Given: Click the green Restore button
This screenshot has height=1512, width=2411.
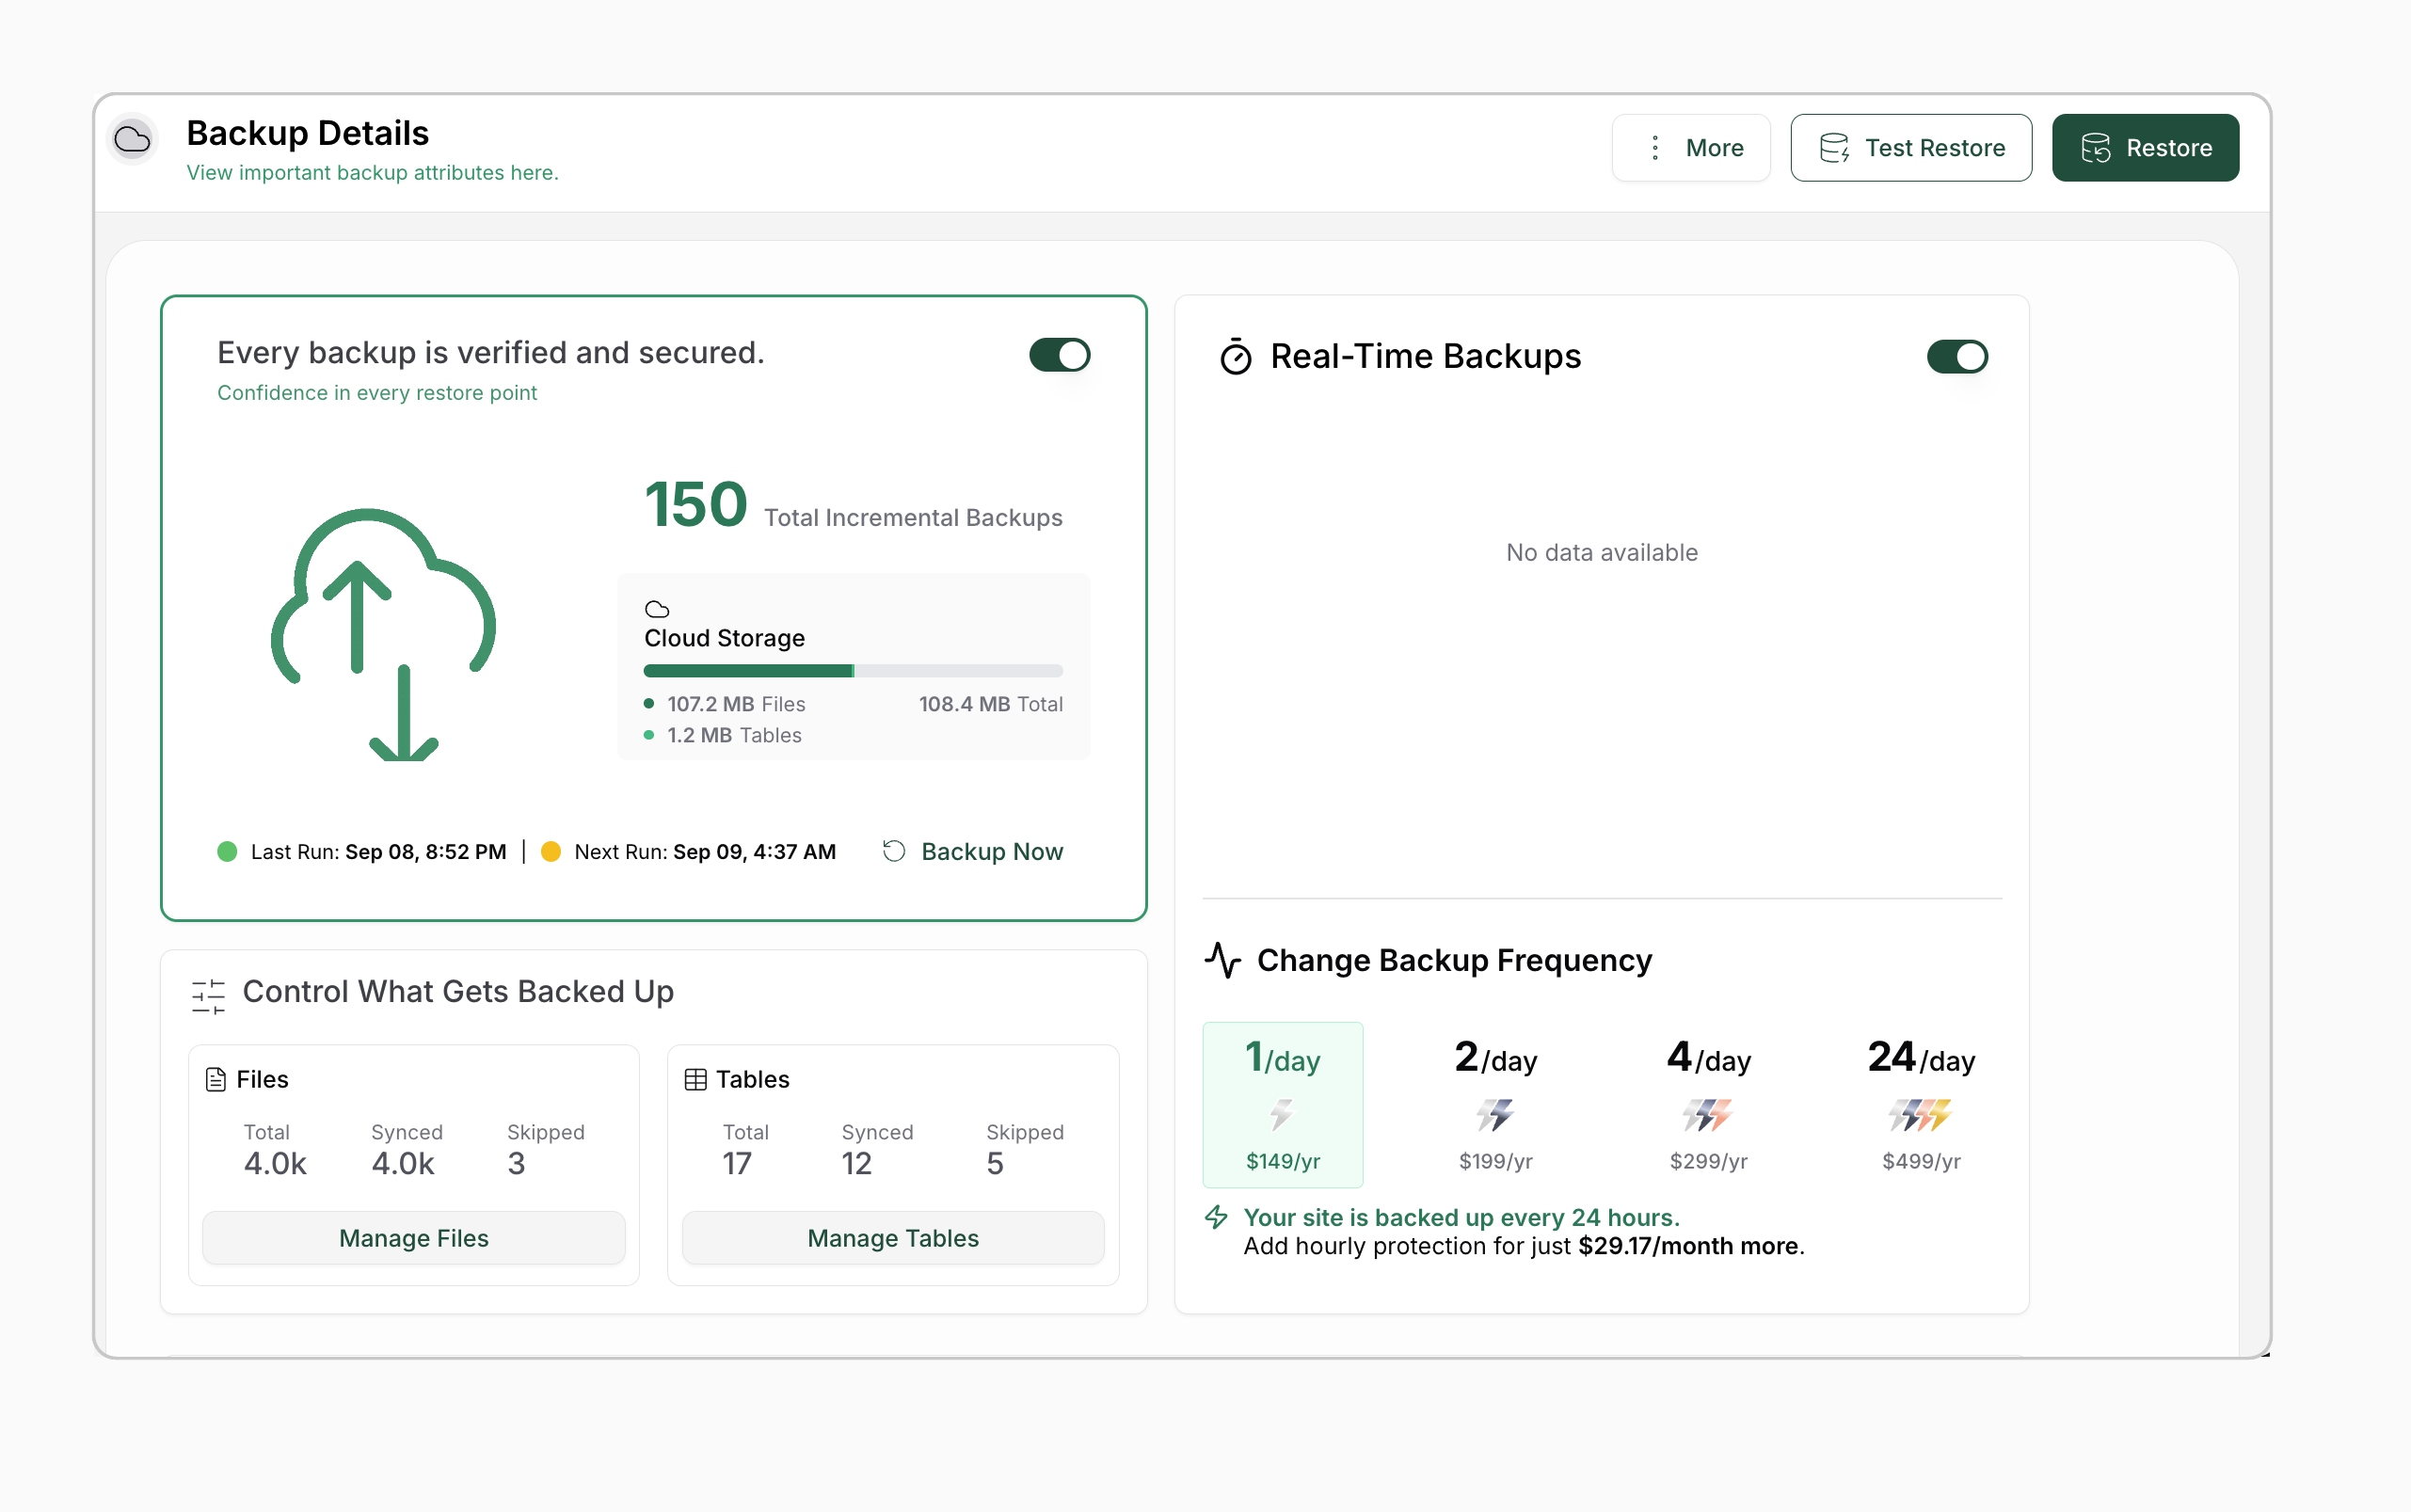Looking at the screenshot, I should click(x=2145, y=148).
